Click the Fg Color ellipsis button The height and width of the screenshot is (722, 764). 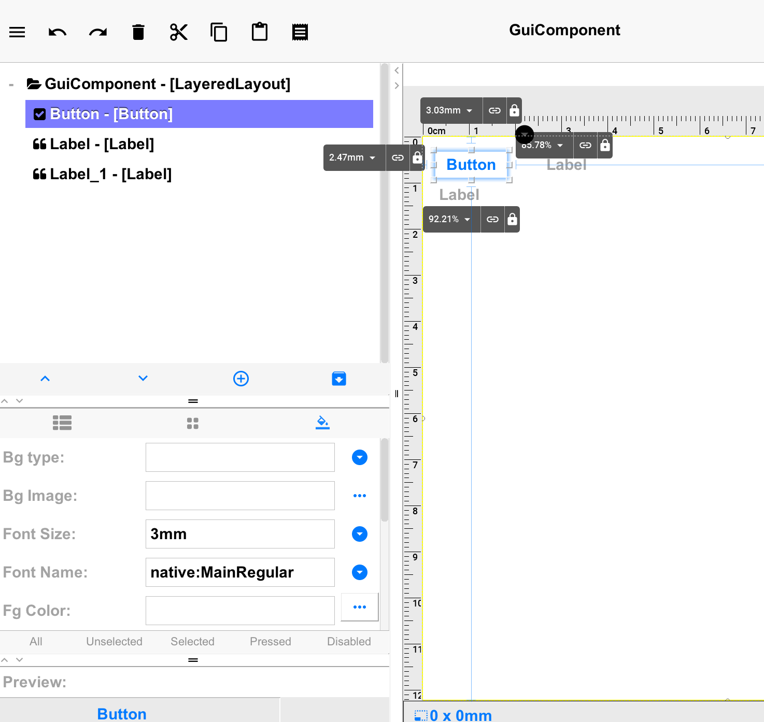pos(359,607)
